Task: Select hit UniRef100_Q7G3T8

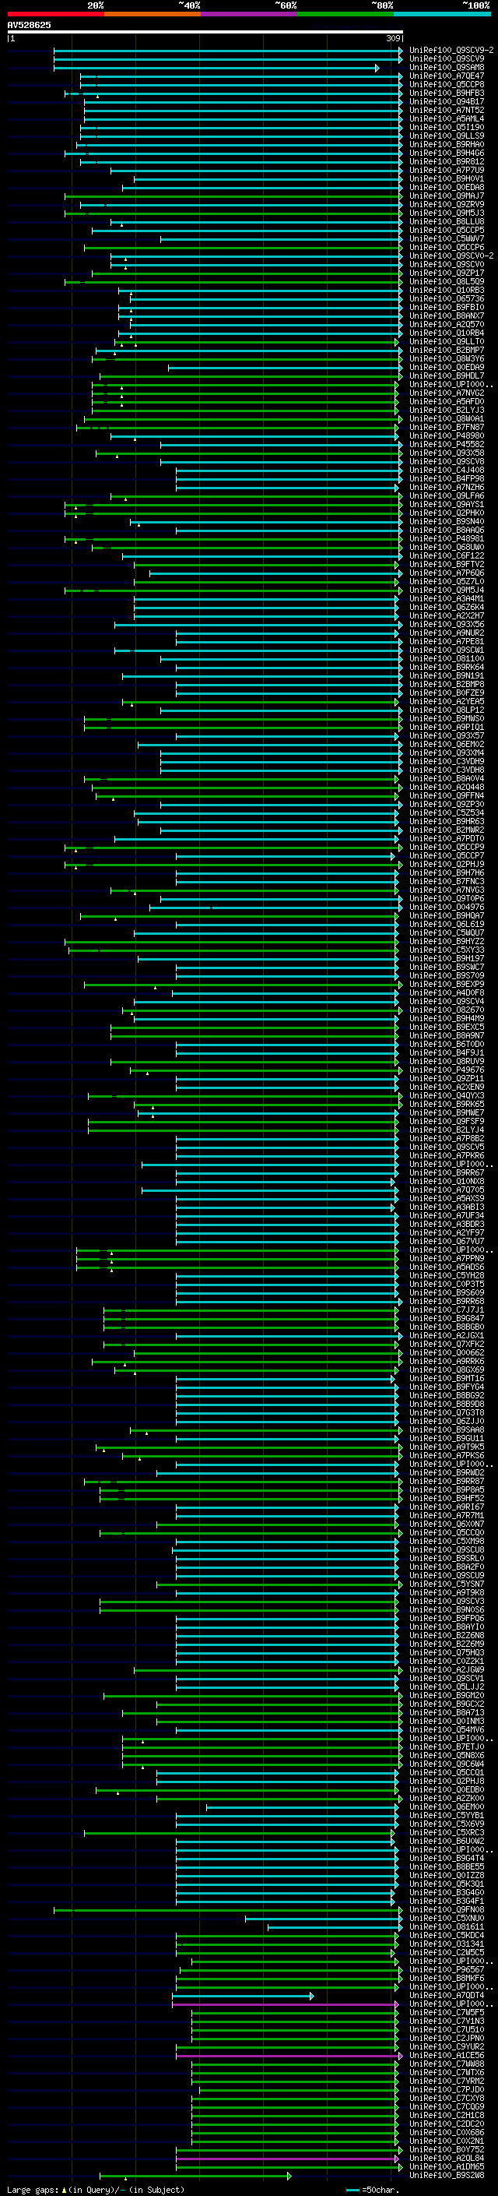Action: [x=447, y=1413]
